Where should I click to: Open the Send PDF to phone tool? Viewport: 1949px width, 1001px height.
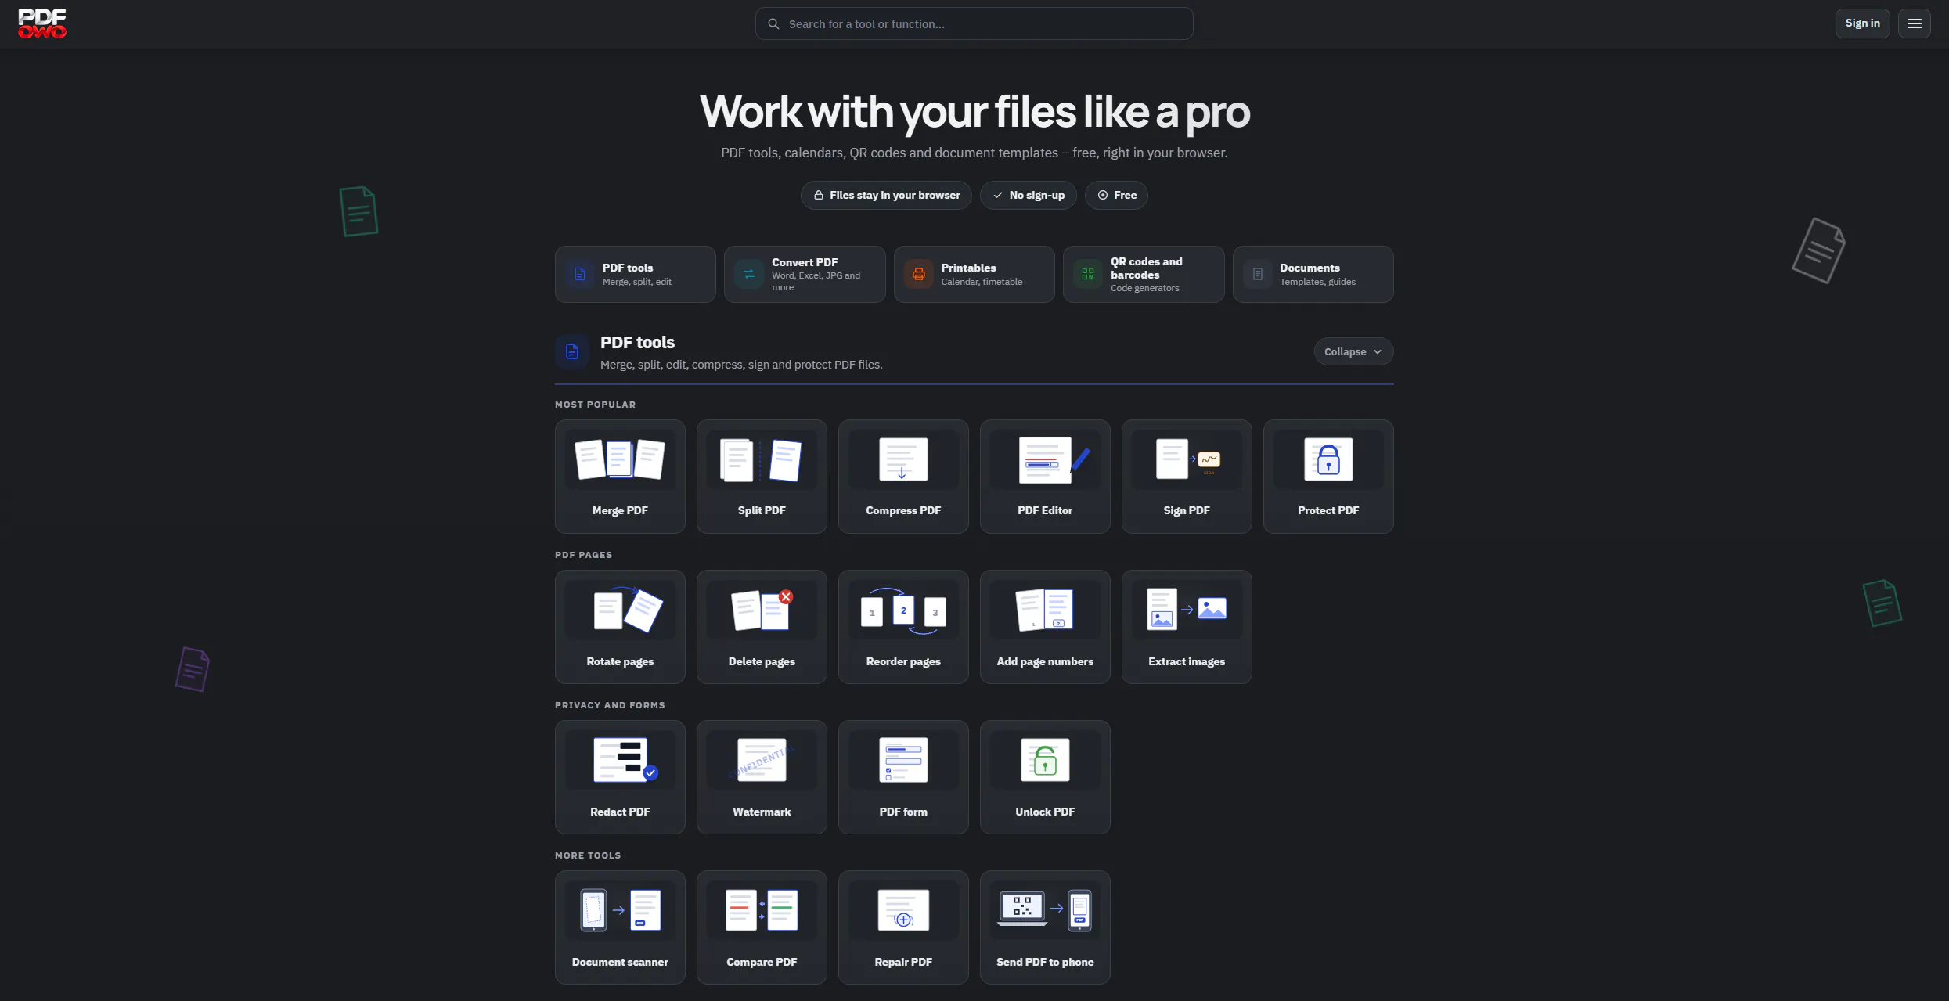[x=1045, y=927]
